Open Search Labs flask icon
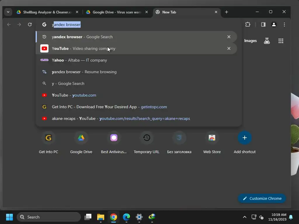This screenshot has height=224, width=299. coord(267,41)
